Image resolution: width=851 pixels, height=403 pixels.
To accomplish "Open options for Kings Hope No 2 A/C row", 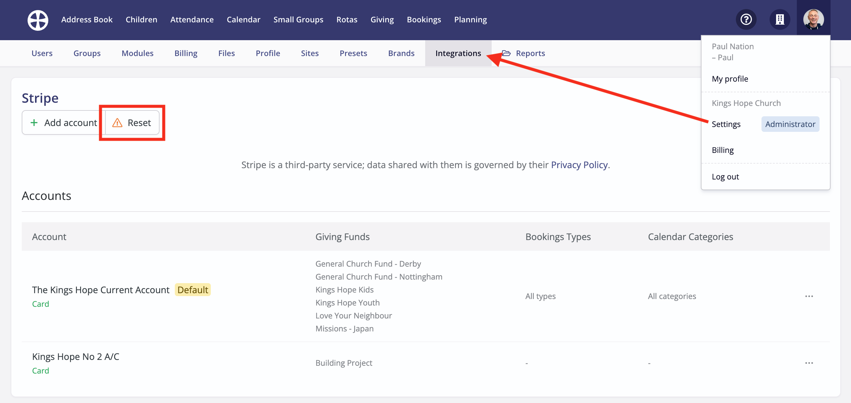I will (809, 363).
